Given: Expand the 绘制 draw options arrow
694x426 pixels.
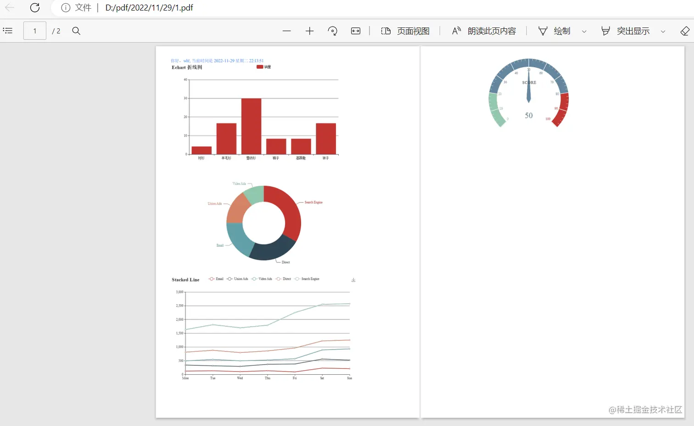Looking at the screenshot, I should coord(584,31).
